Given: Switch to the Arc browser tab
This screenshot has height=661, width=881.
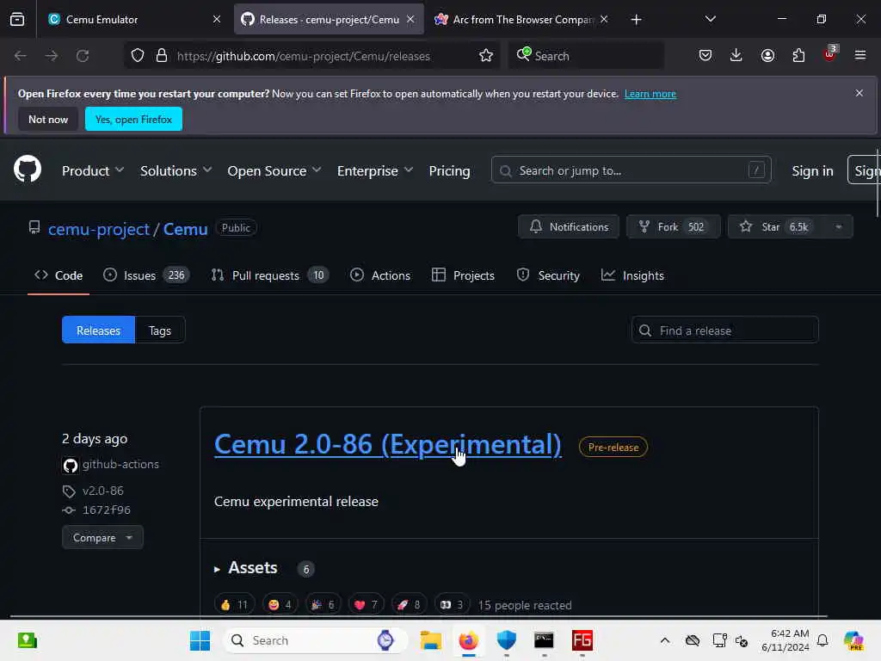Looking at the screenshot, I should tap(521, 20).
